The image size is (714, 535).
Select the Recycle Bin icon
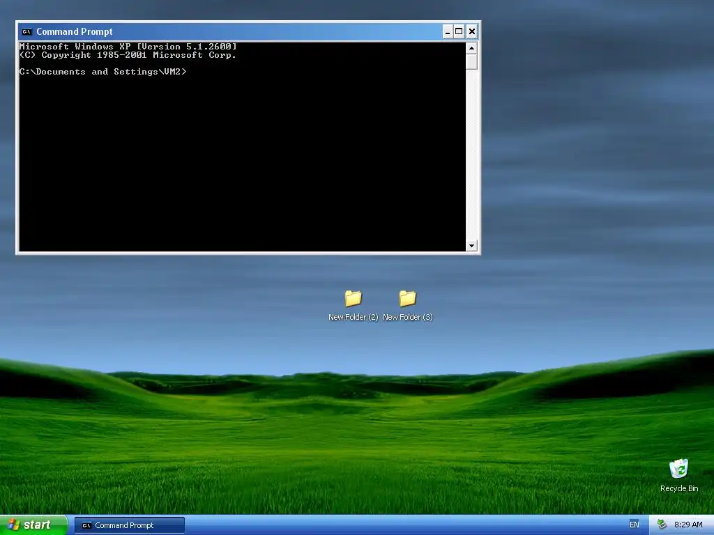click(x=678, y=469)
